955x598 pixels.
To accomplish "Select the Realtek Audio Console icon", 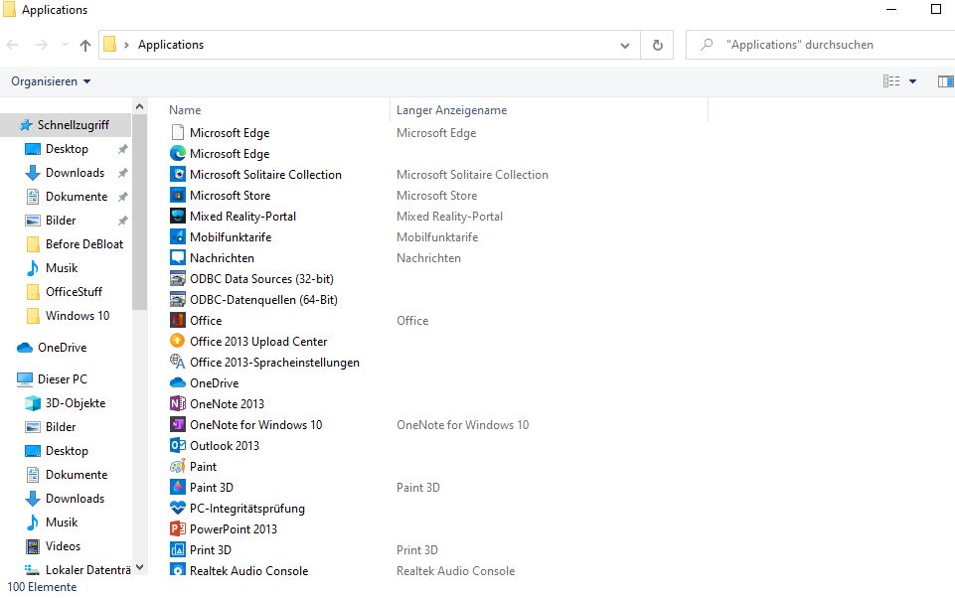I will [177, 570].
